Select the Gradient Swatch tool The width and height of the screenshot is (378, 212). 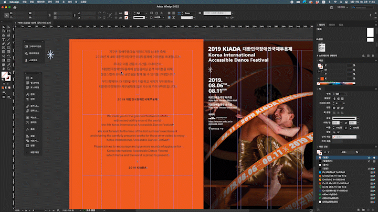[x=4, y=60]
